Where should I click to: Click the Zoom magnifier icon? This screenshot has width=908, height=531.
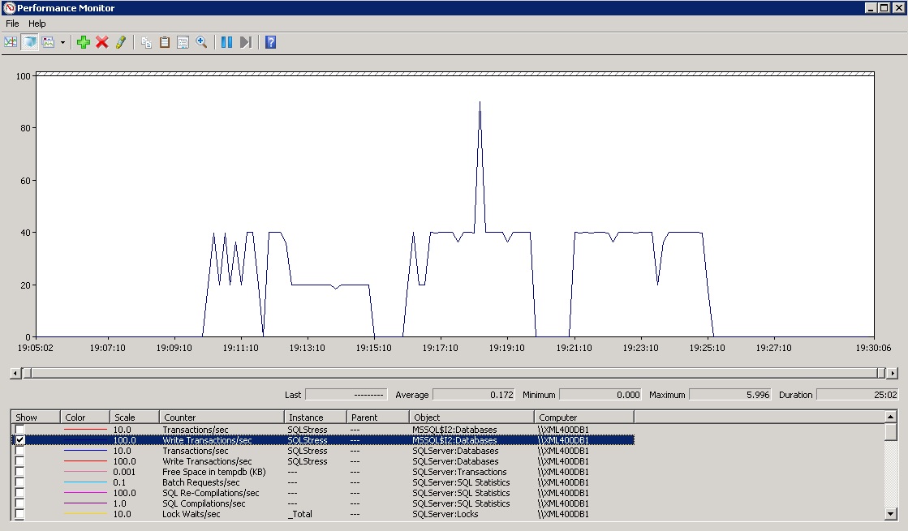coord(202,42)
